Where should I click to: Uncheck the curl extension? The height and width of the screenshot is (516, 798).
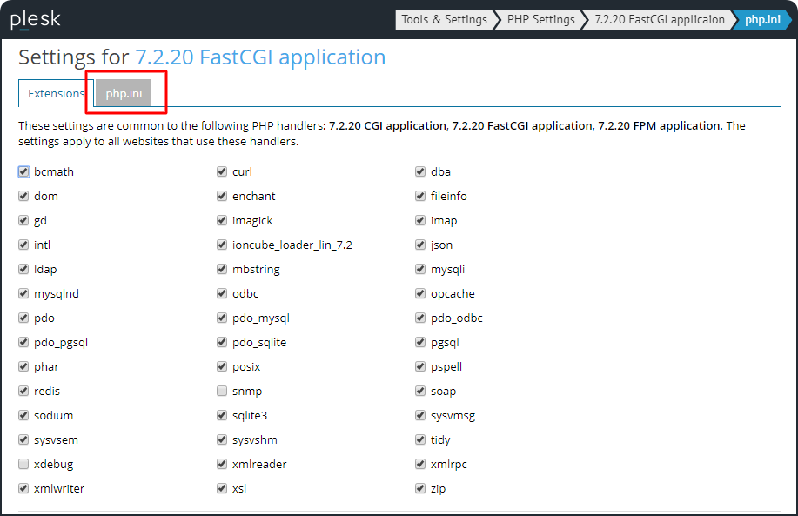(222, 171)
